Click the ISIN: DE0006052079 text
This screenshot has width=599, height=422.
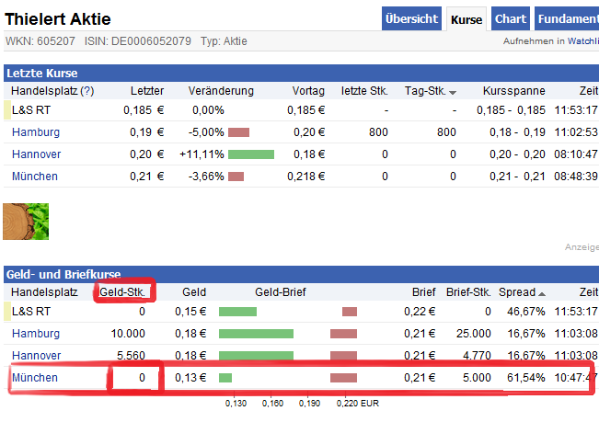(137, 41)
